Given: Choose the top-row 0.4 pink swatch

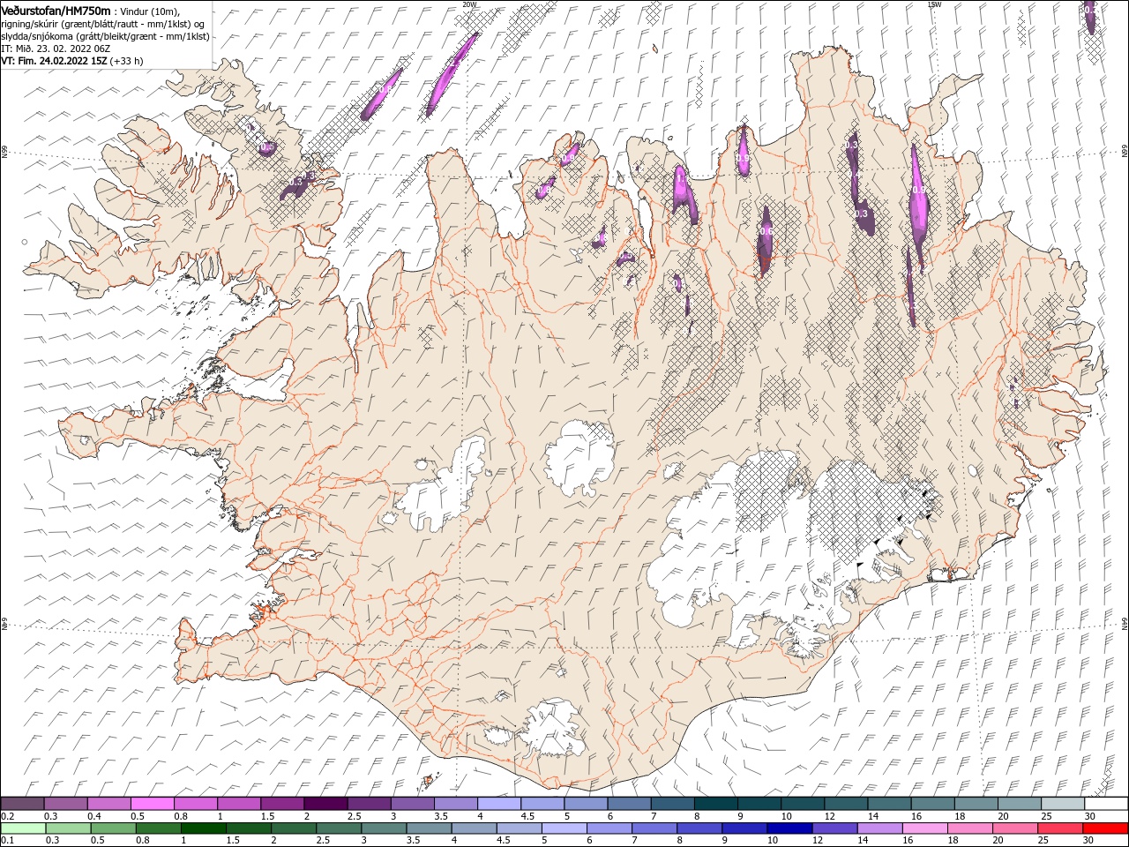Looking at the screenshot, I should (x=108, y=804).
